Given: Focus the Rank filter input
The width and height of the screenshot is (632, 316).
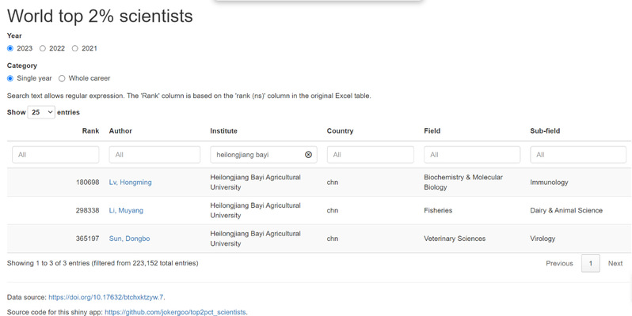Looking at the screenshot, I should [x=55, y=155].
